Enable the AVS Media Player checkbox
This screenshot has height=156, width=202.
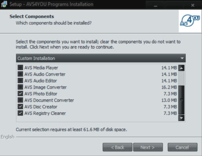[20, 67]
